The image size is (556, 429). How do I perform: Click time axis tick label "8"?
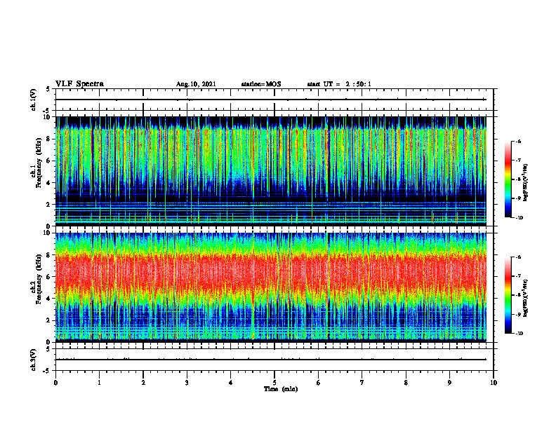coord(406,383)
